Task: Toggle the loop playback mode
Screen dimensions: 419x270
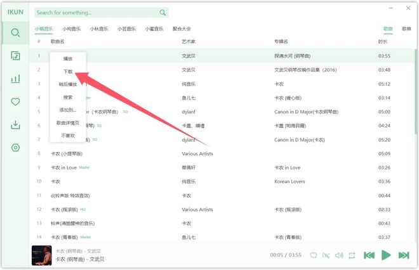Action: 352,255
